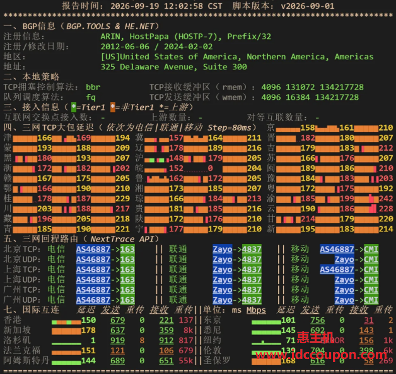Click 蒙 row Telecom latency 193

click(44, 148)
